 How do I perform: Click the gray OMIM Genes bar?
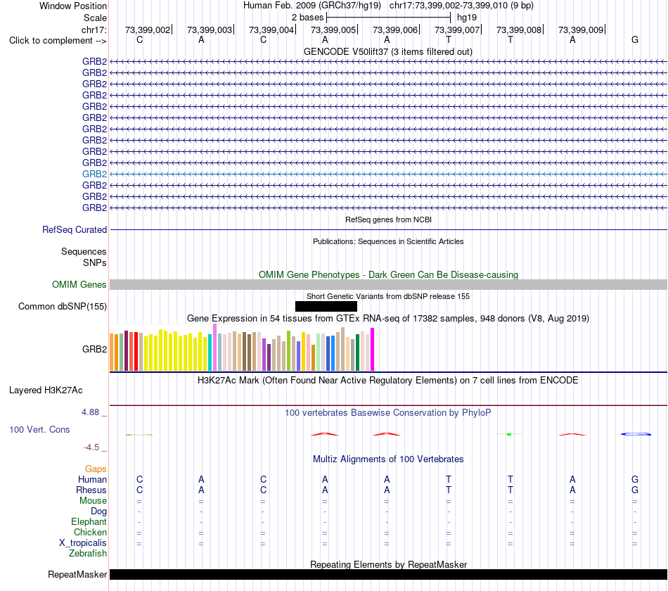pos(388,285)
